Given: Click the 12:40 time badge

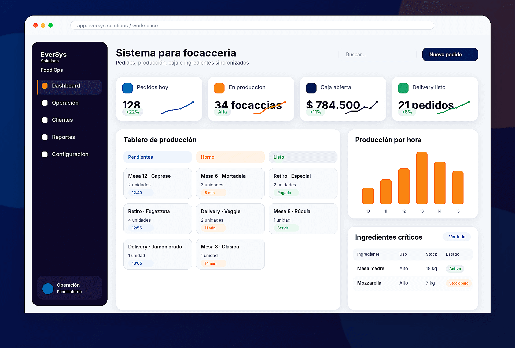Looking at the screenshot, I should point(141,193).
